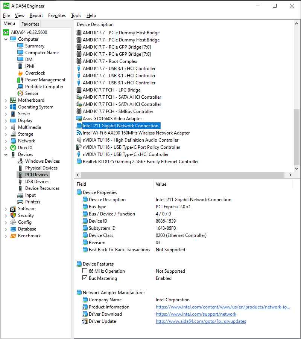Expand the Software tree node
The height and width of the screenshot is (339, 301).
6,209
